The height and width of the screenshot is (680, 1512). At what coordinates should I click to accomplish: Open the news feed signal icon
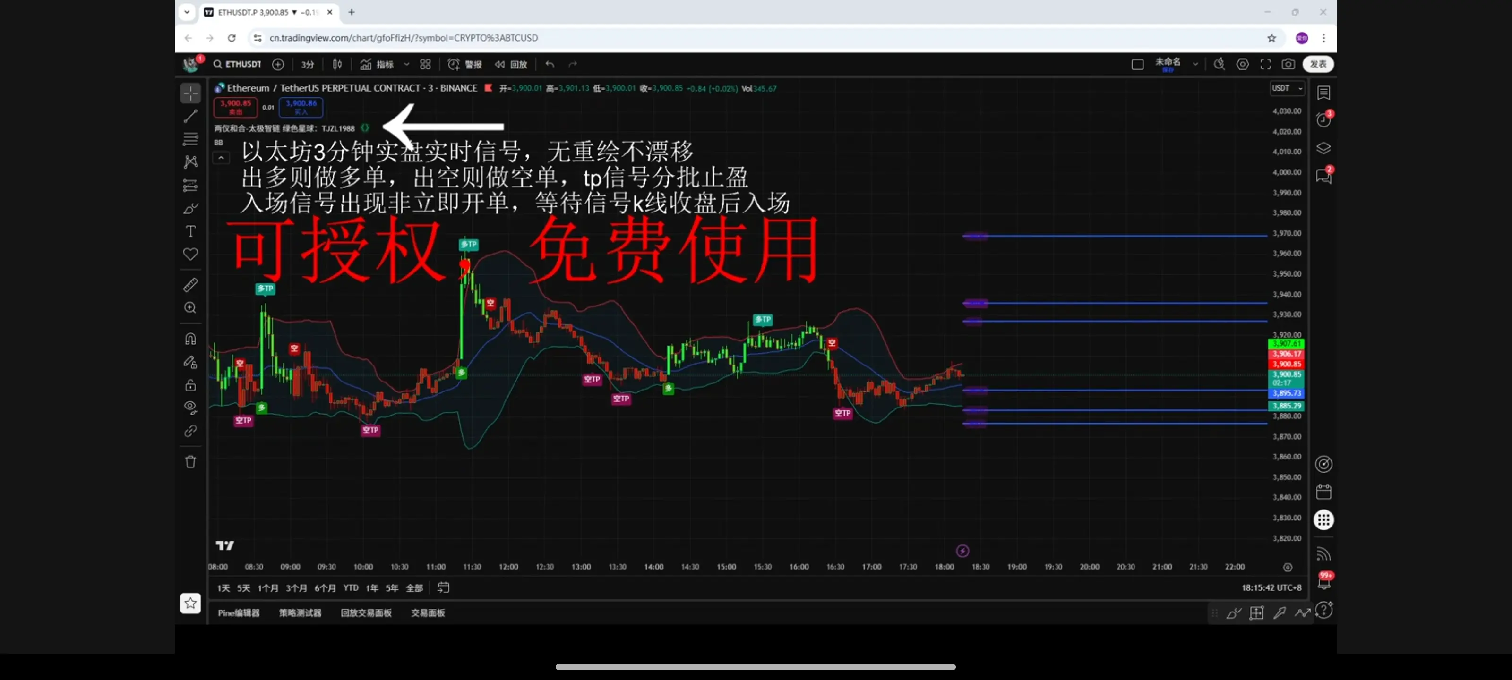click(1323, 554)
